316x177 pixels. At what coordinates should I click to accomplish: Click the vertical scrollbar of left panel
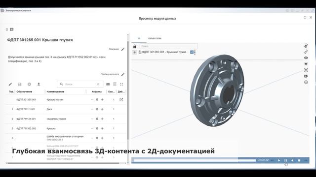tap(128, 90)
